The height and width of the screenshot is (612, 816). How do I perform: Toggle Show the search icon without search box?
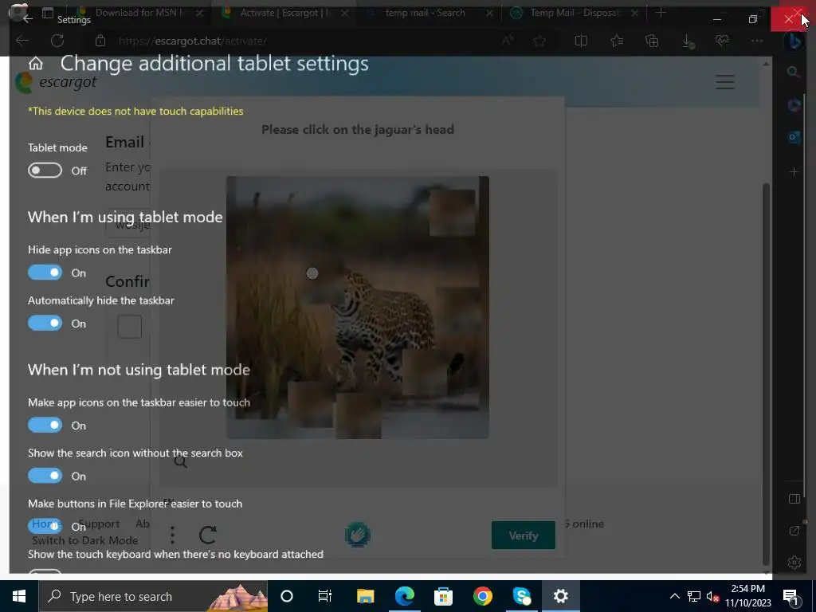point(45,476)
